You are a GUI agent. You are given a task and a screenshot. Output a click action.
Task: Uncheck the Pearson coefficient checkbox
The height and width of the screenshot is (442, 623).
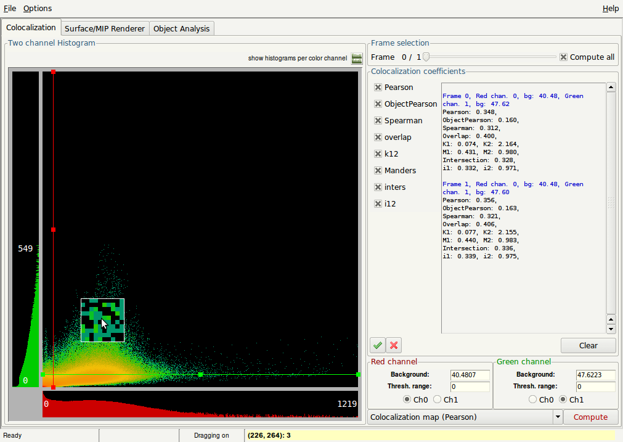click(x=378, y=88)
